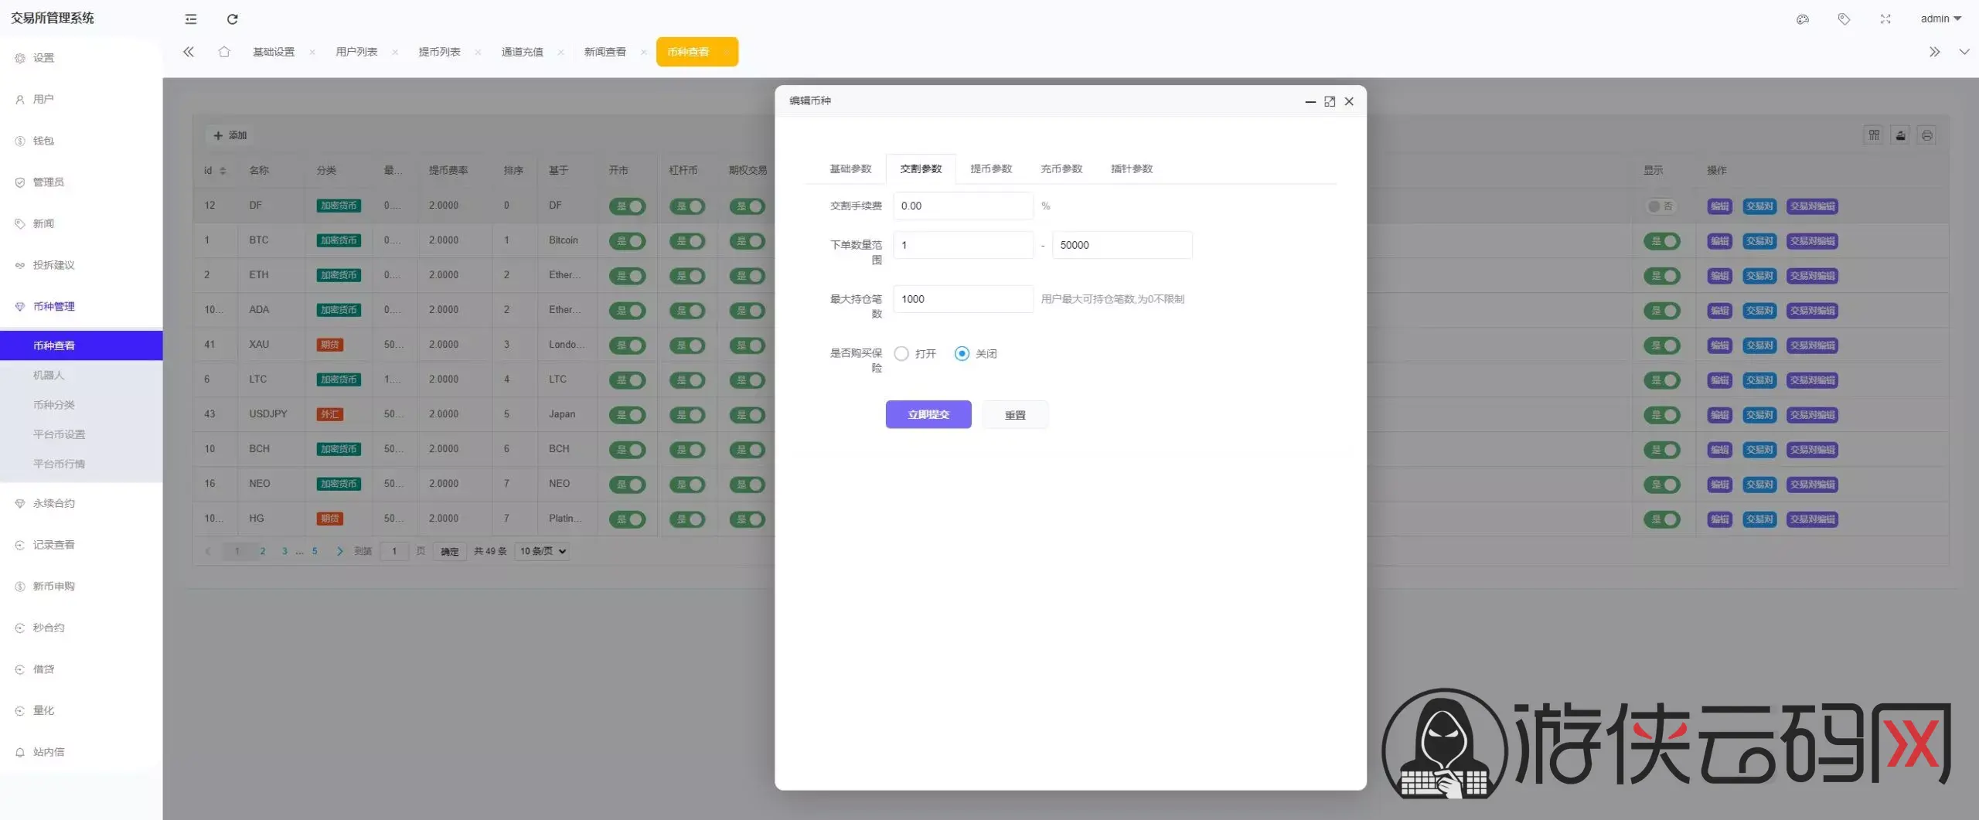Select the 关闭 insurance radio option
The image size is (1979, 820).
coord(962,354)
